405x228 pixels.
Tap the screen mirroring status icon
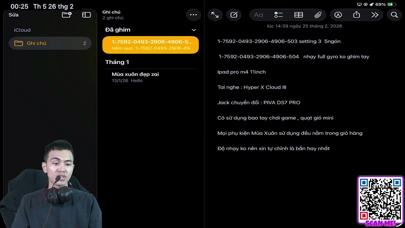359,4
